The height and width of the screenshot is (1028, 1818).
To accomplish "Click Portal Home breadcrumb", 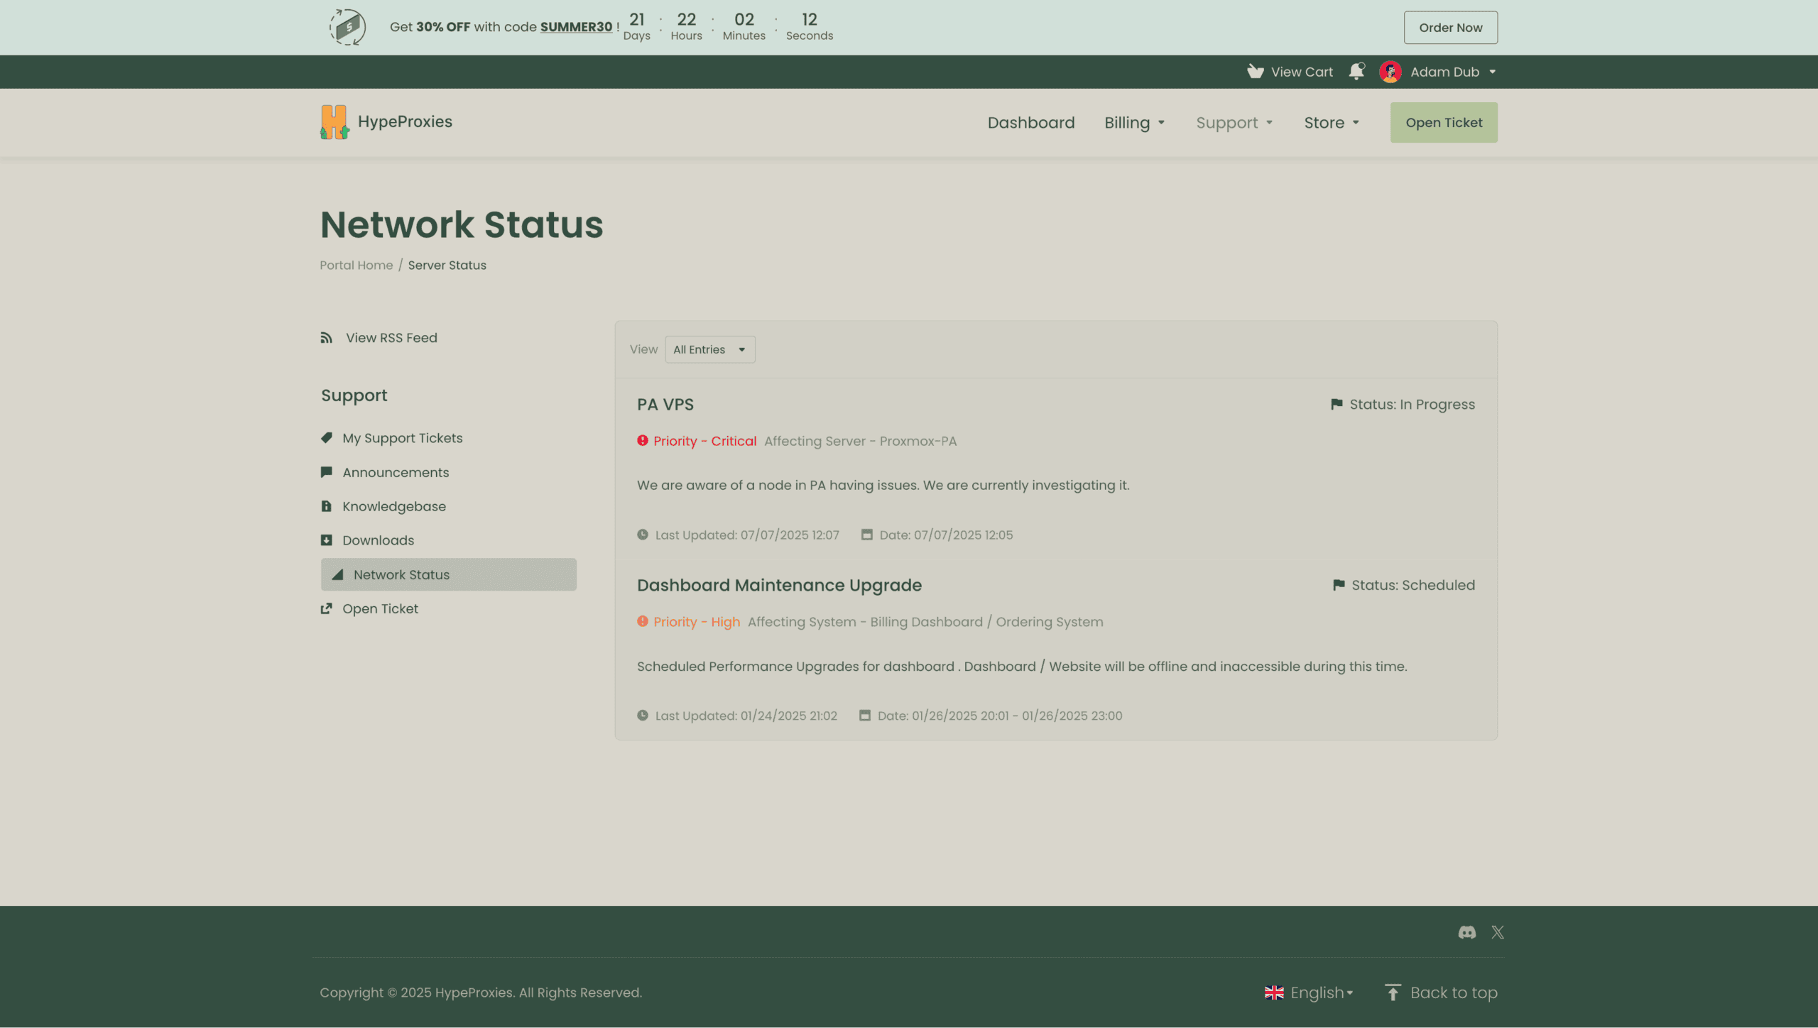I will click(x=356, y=265).
